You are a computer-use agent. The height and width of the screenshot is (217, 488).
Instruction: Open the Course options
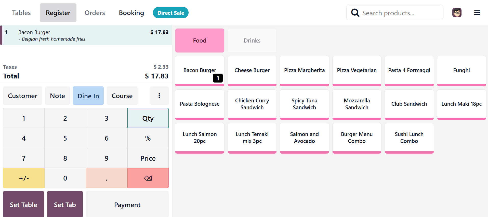pos(122,96)
